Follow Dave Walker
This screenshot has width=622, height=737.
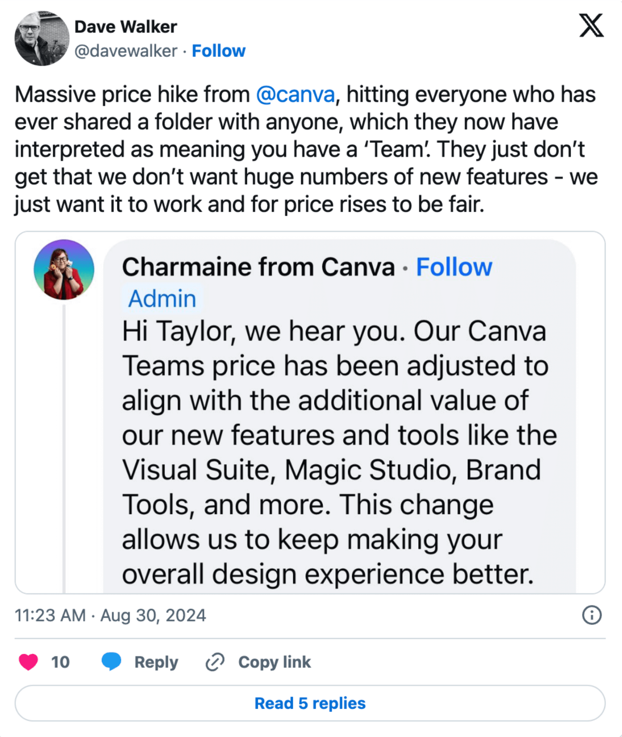(219, 51)
